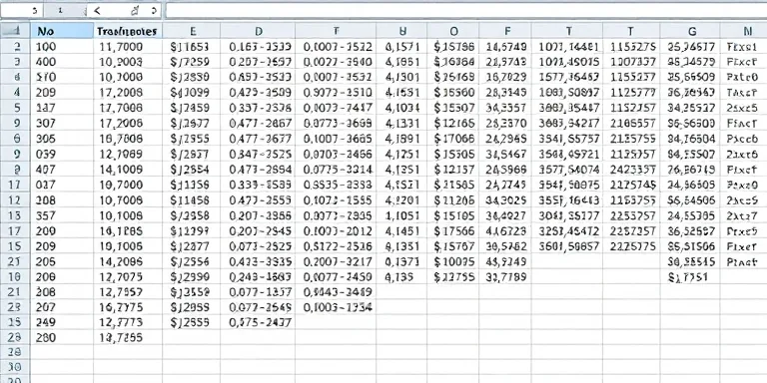Click cell containing "305"
This screenshot has height=383, width=767.
pyautogui.click(x=62, y=139)
